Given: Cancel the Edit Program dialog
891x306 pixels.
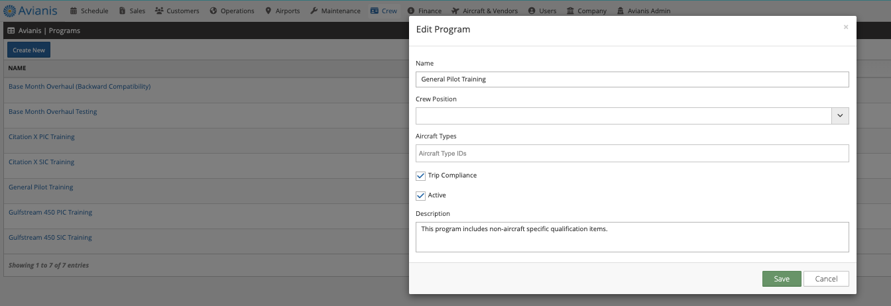Looking at the screenshot, I should pos(826,279).
